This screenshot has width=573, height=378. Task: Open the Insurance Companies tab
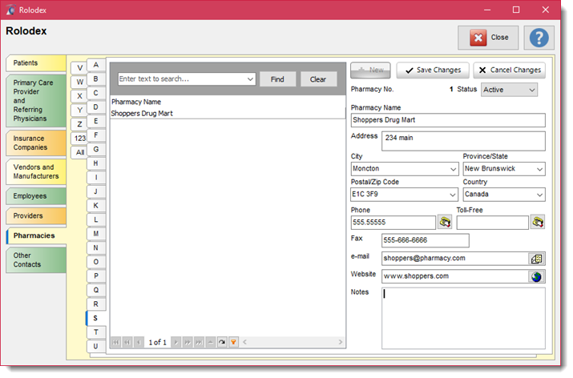(x=35, y=143)
